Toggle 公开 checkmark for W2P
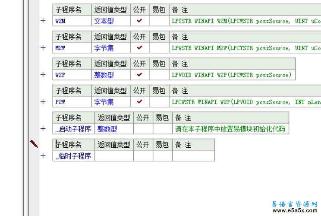Viewport: 321px width, 216px height. coord(140,75)
